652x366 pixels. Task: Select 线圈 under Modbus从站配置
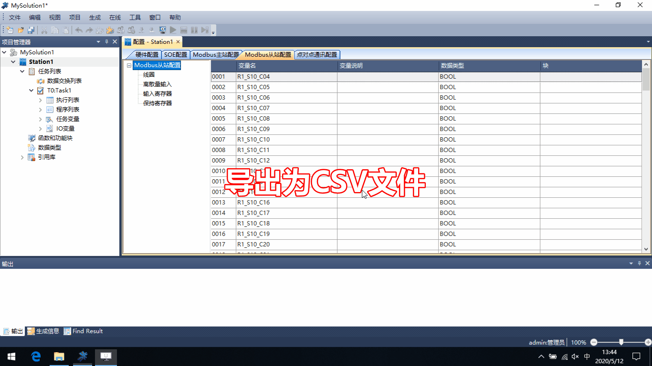pos(149,74)
